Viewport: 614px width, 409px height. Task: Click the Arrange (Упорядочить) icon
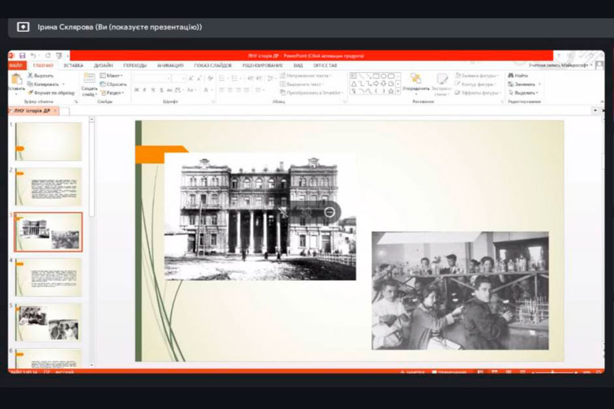(x=415, y=80)
